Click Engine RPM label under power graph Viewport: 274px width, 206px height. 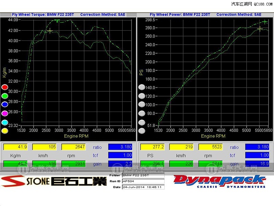tap(213, 136)
